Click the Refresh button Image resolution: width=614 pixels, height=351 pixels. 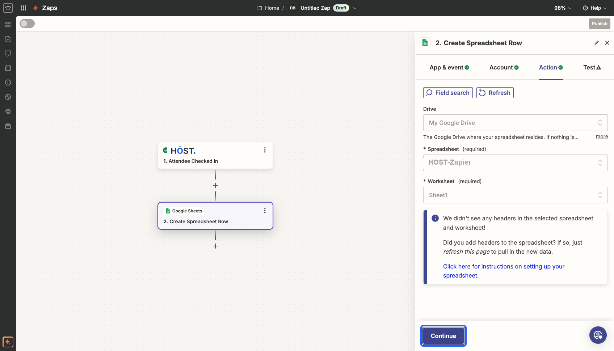pos(495,93)
